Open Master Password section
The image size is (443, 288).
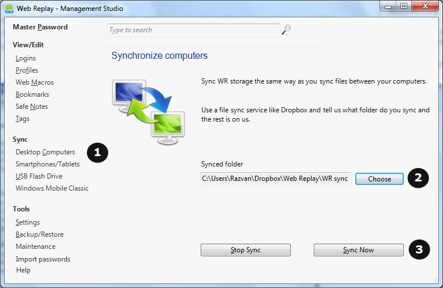coord(40,27)
